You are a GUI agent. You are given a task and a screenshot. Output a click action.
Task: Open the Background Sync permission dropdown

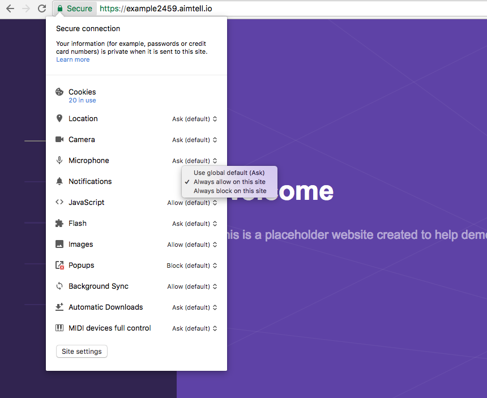192,286
